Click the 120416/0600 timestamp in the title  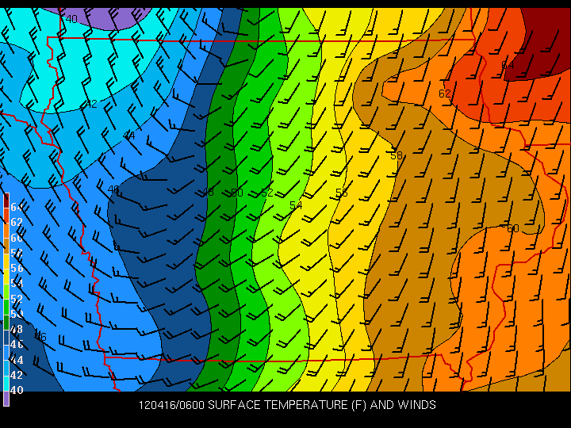(x=171, y=405)
